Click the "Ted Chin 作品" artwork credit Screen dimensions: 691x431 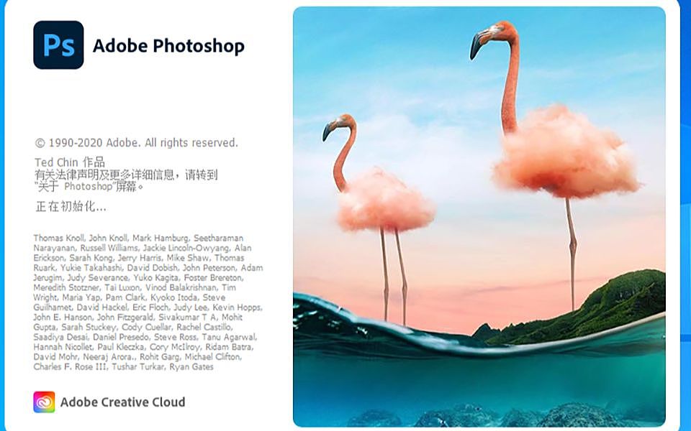[x=70, y=162]
